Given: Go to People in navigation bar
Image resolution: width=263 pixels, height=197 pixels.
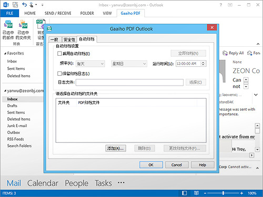Looking at the screenshot, I should pyautogui.click(x=77, y=183).
